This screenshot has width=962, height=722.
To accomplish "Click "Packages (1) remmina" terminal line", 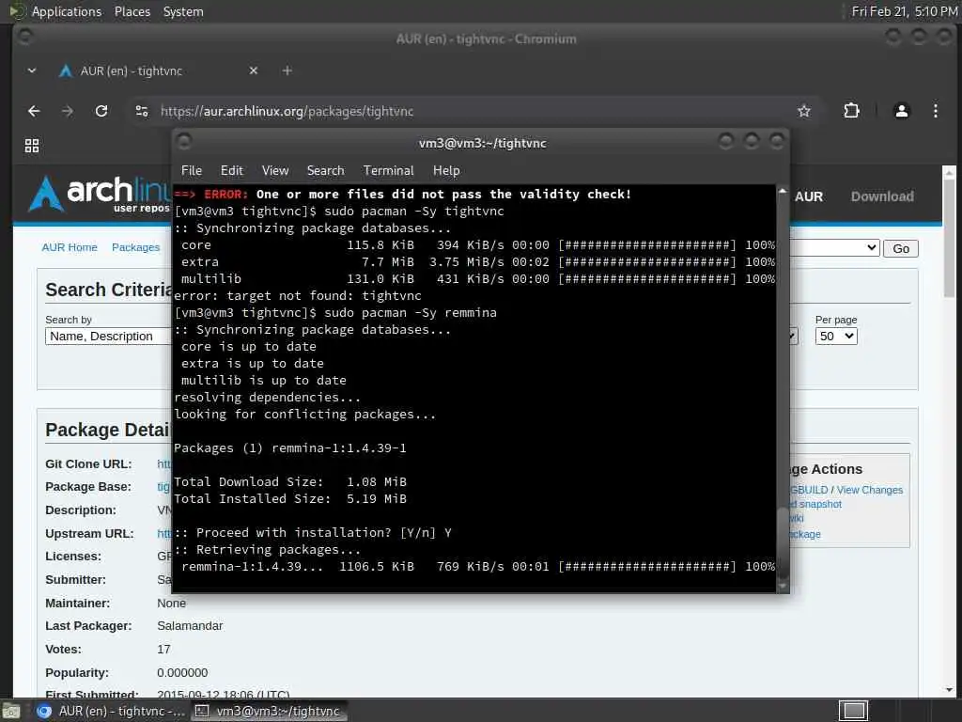I will (289, 448).
